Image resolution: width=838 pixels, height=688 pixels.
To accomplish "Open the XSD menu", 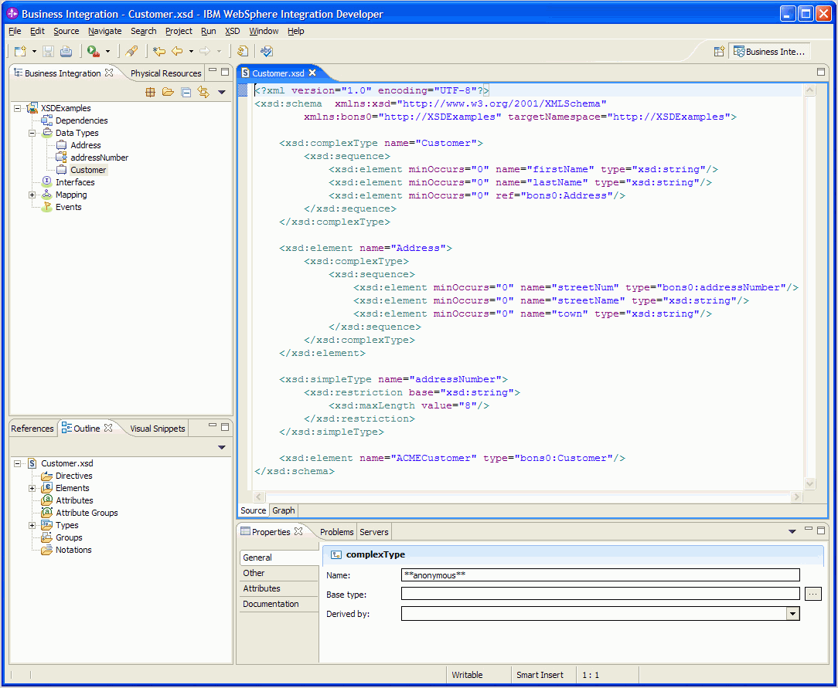I will pyautogui.click(x=232, y=32).
